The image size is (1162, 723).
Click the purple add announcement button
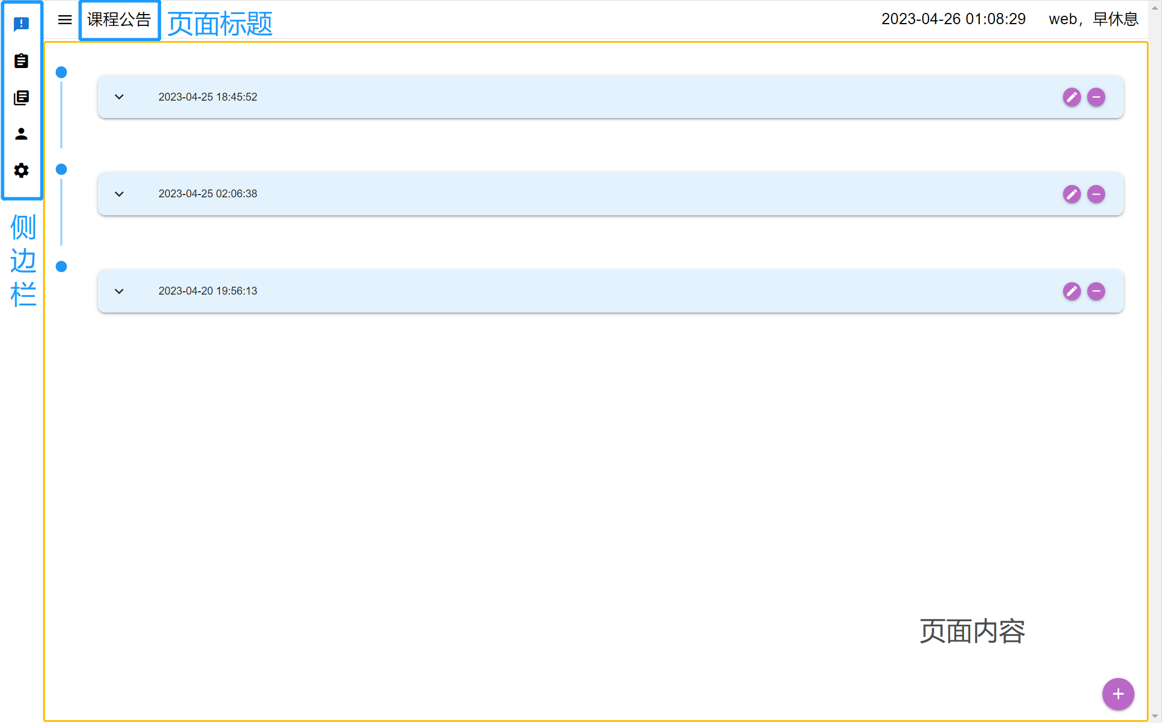[1118, 694]
